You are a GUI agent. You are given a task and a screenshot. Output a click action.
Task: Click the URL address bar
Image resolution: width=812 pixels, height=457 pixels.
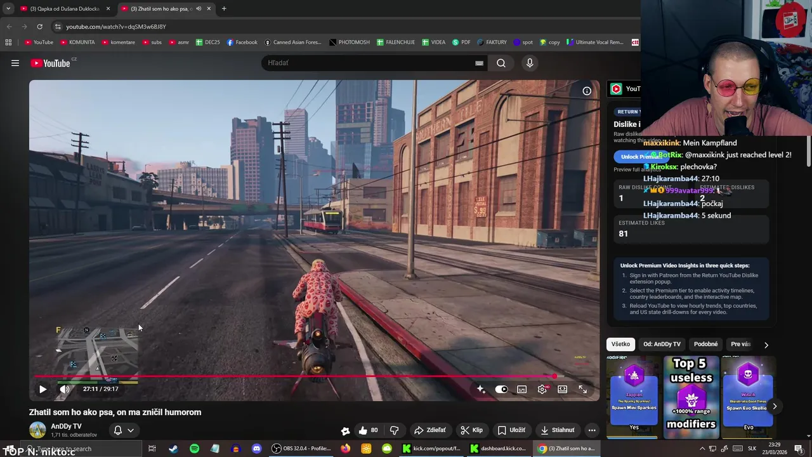(x=343, y=27)
